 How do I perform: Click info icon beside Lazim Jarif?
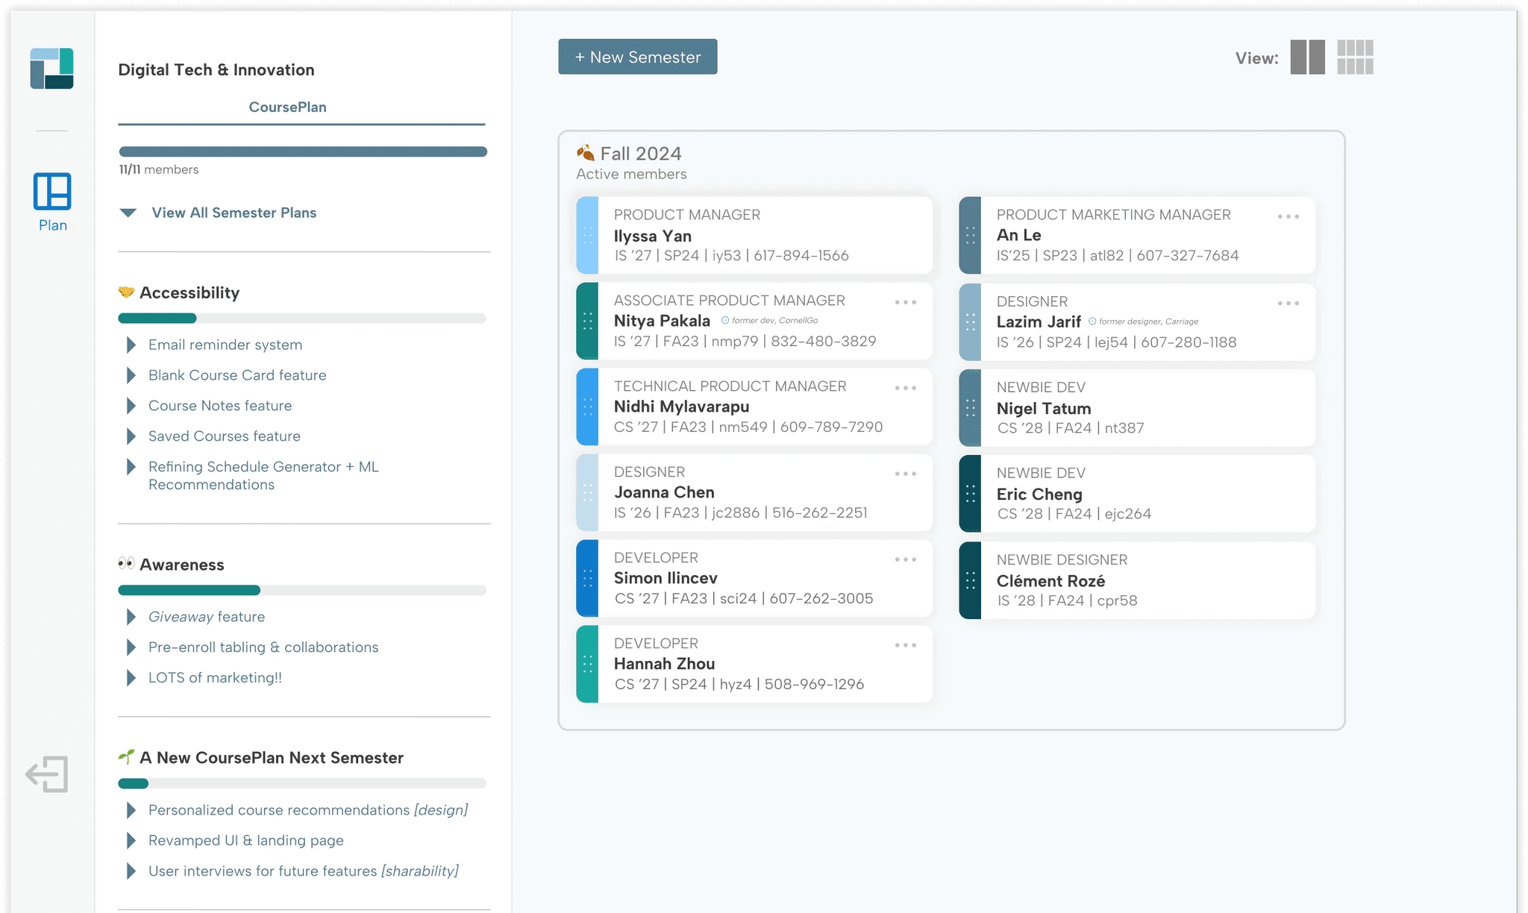coord(1092,321)
